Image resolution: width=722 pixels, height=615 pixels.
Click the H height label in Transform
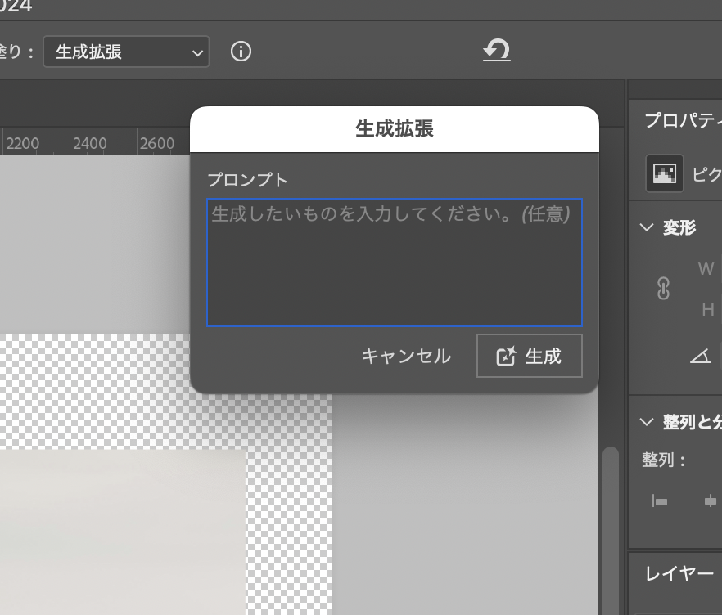pos(707,309)
